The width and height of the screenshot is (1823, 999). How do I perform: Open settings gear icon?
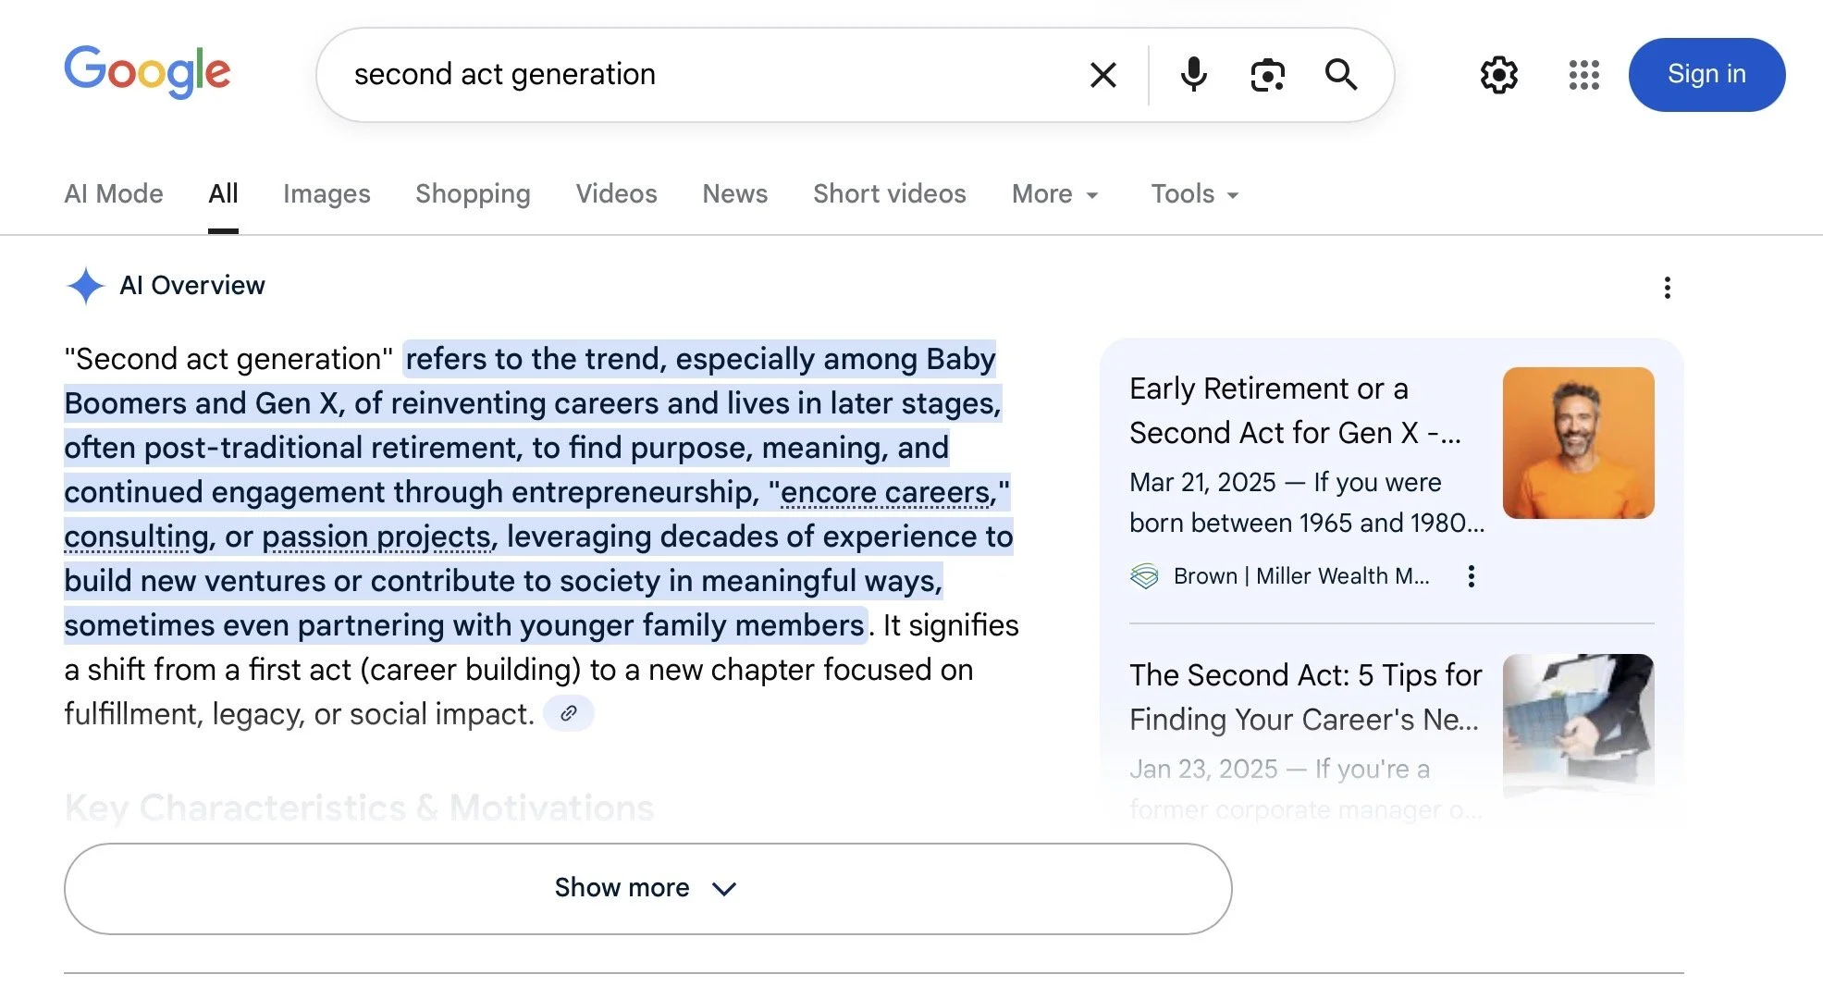(1498, 75)
